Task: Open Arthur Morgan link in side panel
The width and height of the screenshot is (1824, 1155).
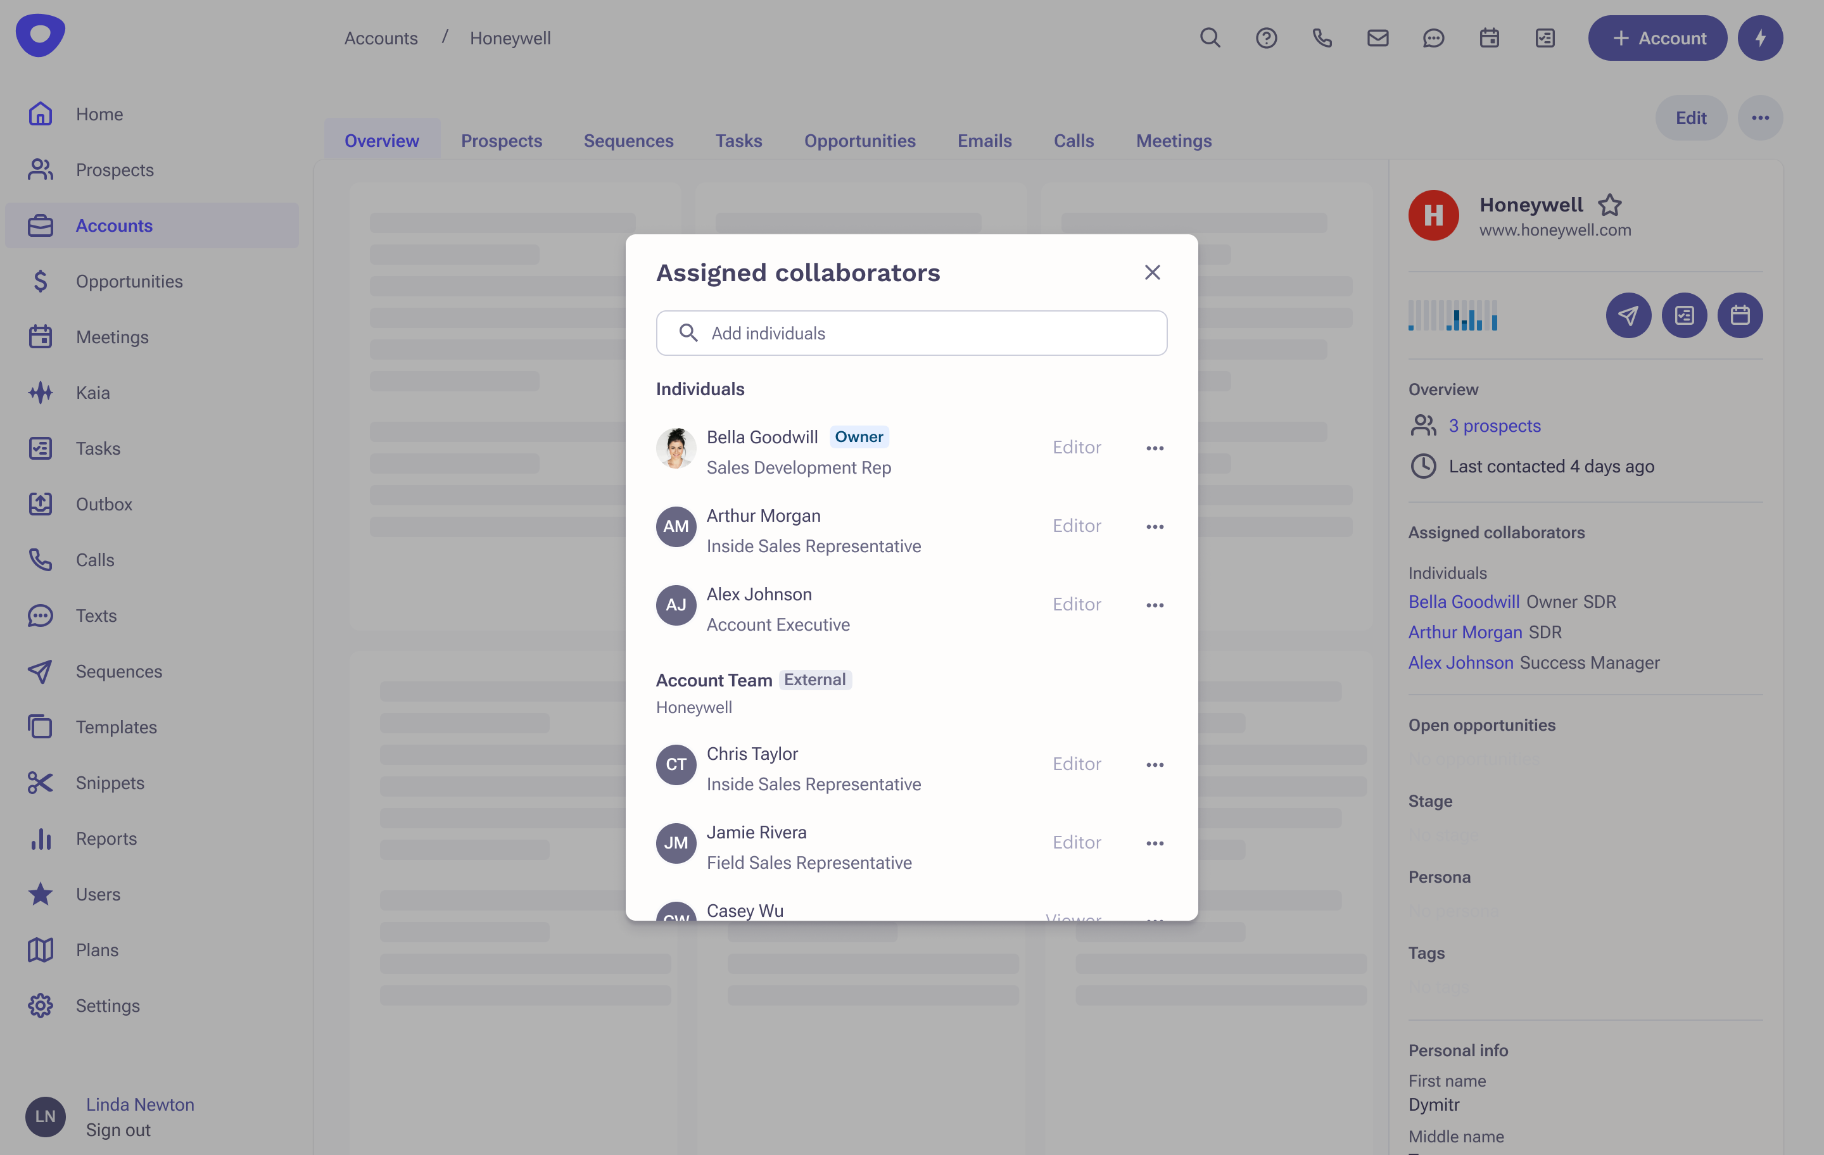Action: click(x=1465, y=633)
